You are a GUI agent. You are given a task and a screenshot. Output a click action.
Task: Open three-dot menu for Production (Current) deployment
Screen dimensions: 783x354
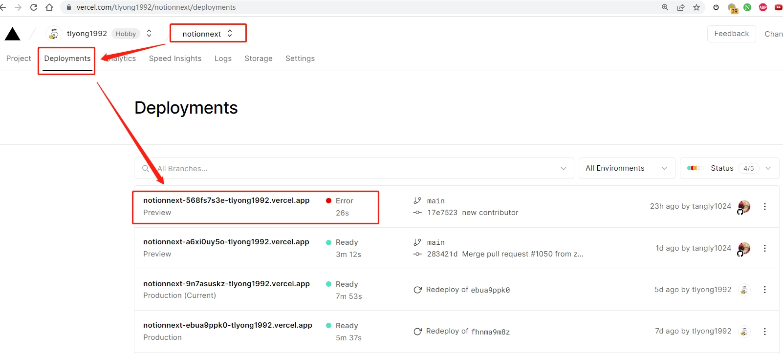click(x=765, y=290)
